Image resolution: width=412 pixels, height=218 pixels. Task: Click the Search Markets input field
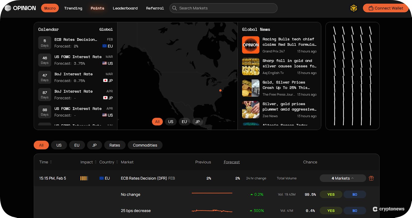(x=227, y=8)
